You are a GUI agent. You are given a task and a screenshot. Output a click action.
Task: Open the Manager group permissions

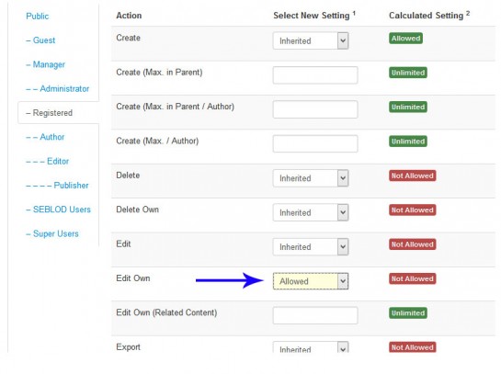(x=45, y=64)
